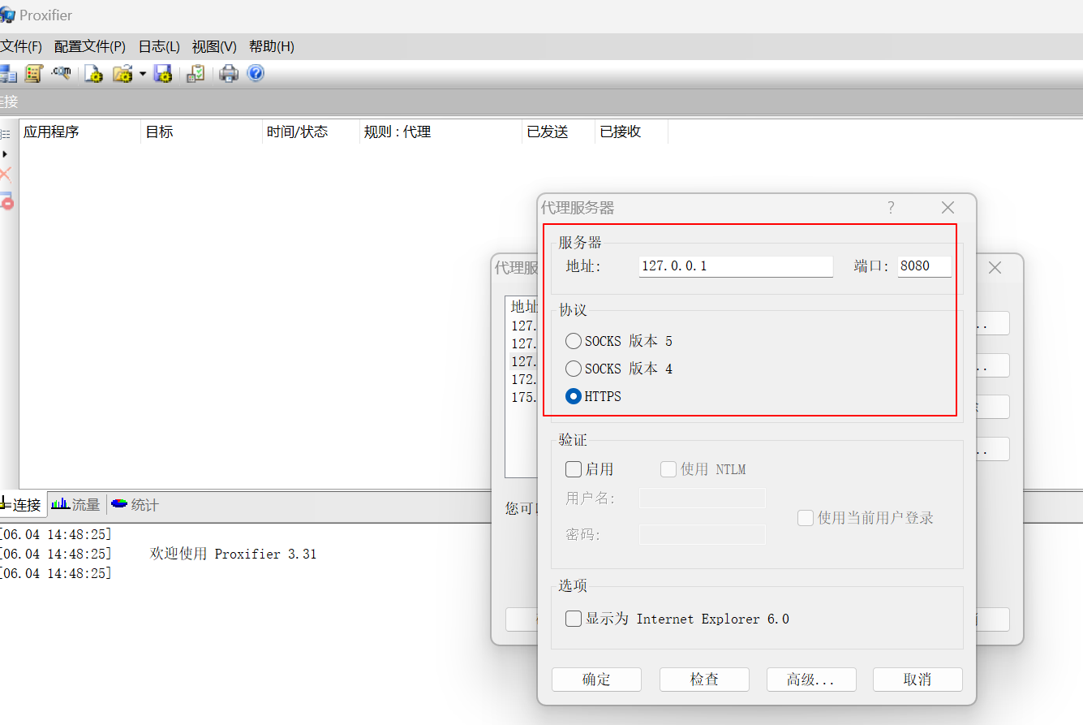Click the connections tab icon at bottom
The width and height of the screenshot is (1083, 725).
tap(6, 504)
